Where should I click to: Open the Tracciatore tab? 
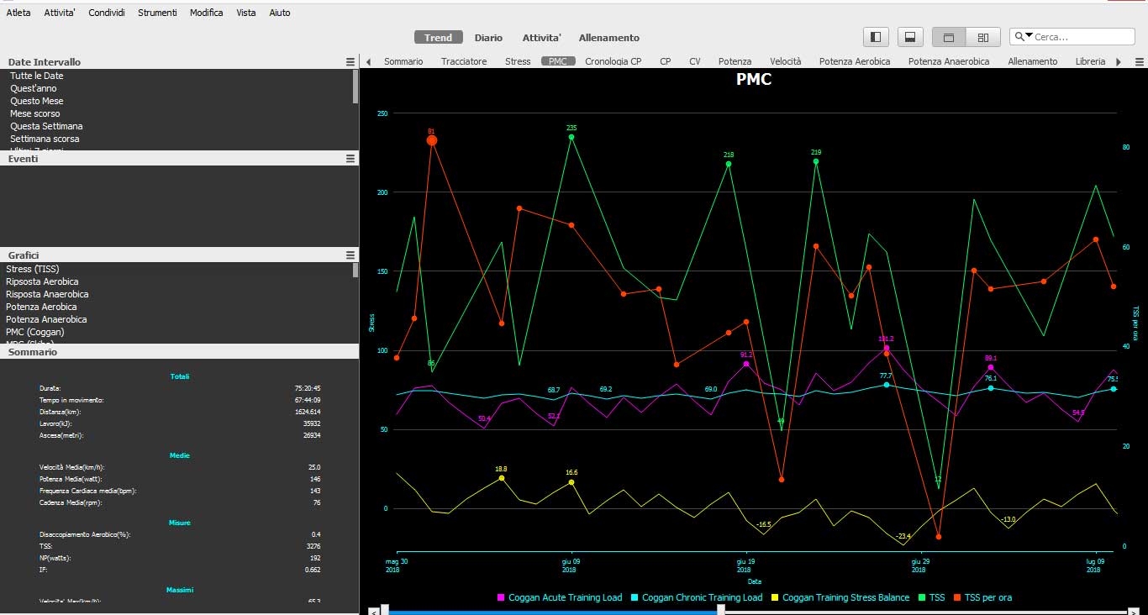click(x=464, y=61)
